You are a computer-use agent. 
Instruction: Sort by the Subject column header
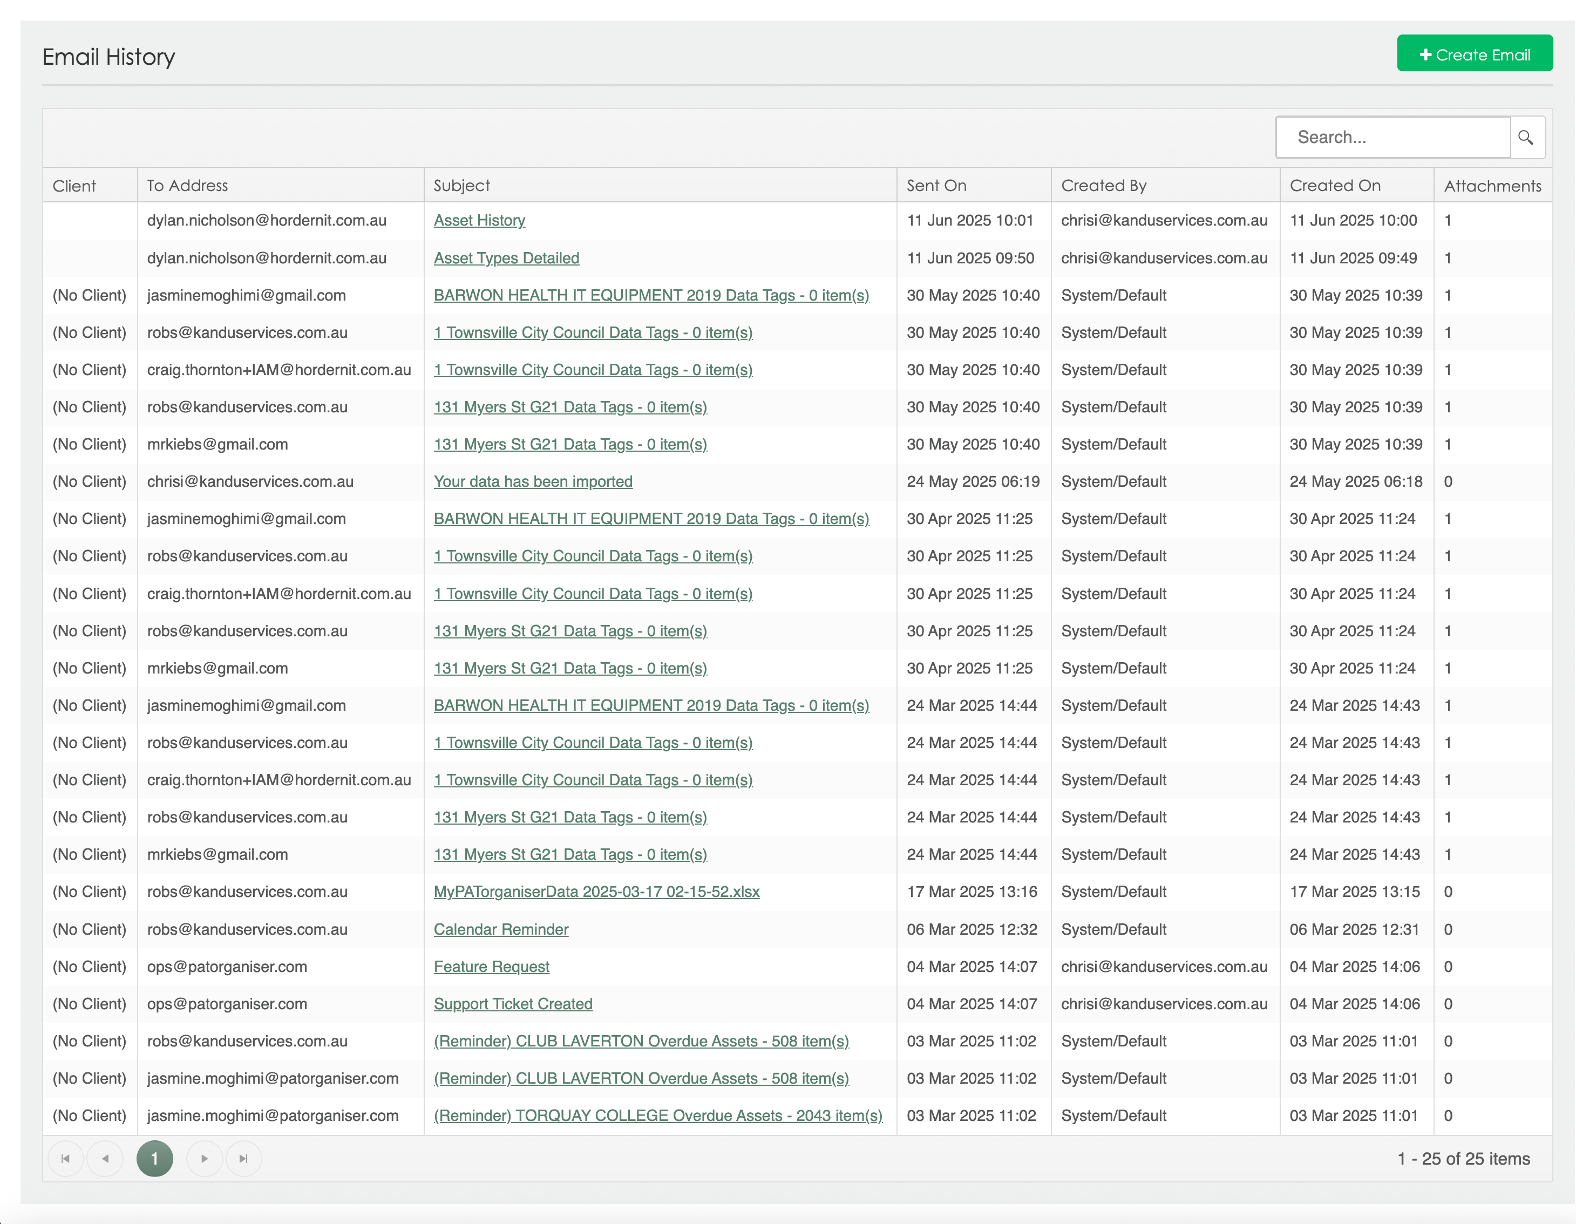click(462, 186)
